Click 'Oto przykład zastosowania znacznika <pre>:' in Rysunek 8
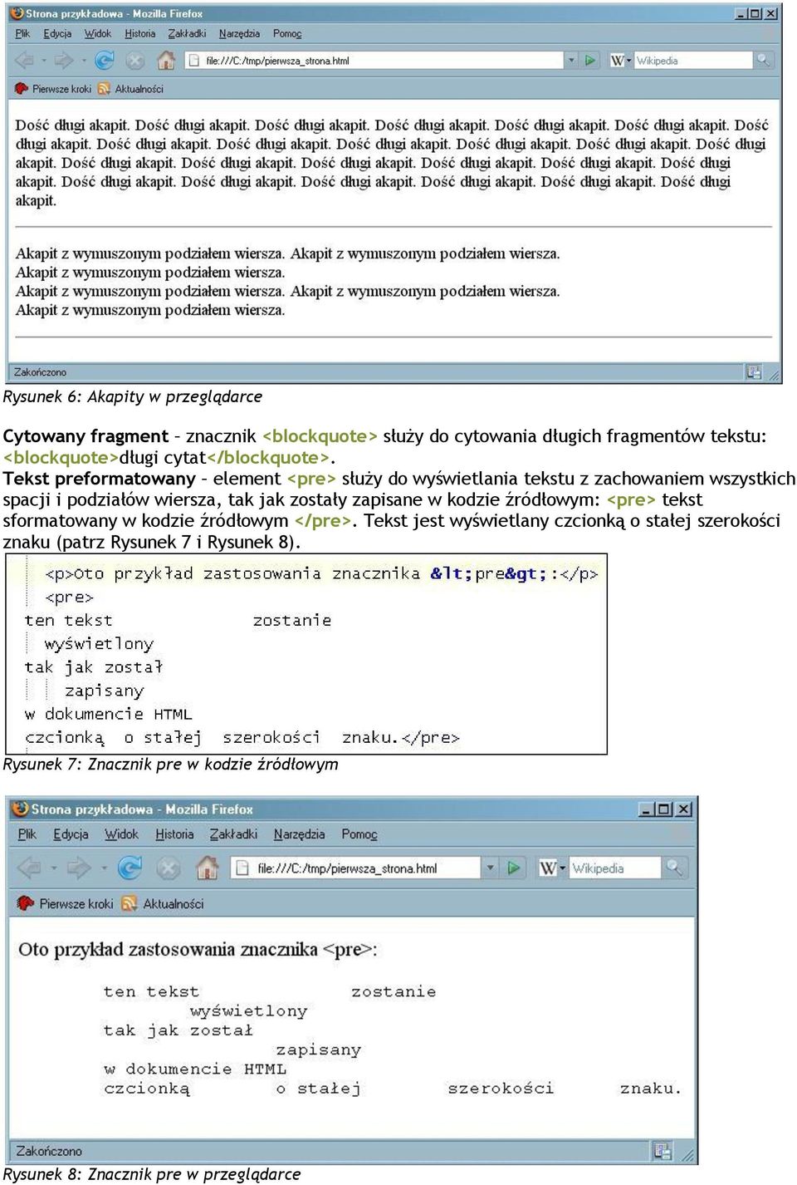The width and height of the screenshot is (797, 1185). pyautogui.click(x=198, y=950)
